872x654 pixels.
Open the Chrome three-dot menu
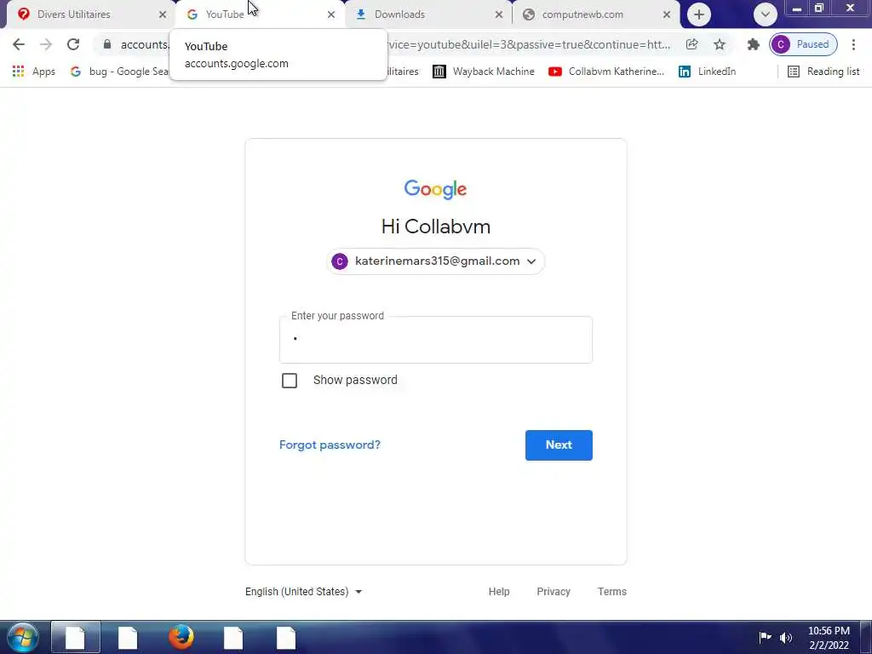pos(853,44)
